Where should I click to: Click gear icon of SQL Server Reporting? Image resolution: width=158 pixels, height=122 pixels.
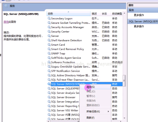tap(49, 106)
